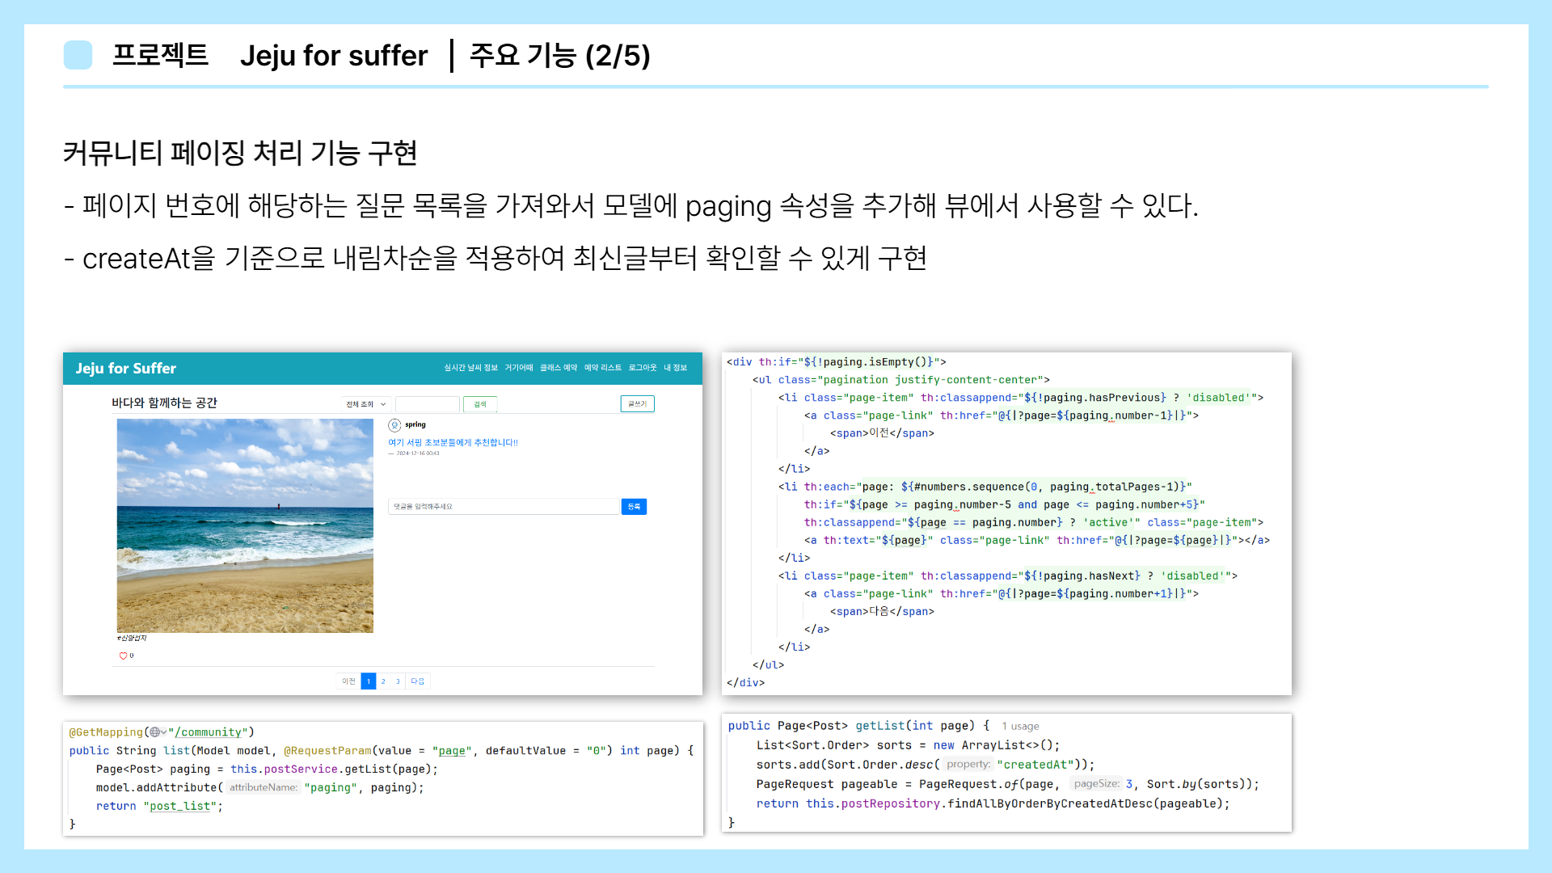
Task: Open the 실시간 날씨 정보 menu item
Action: tap(470, 368)
